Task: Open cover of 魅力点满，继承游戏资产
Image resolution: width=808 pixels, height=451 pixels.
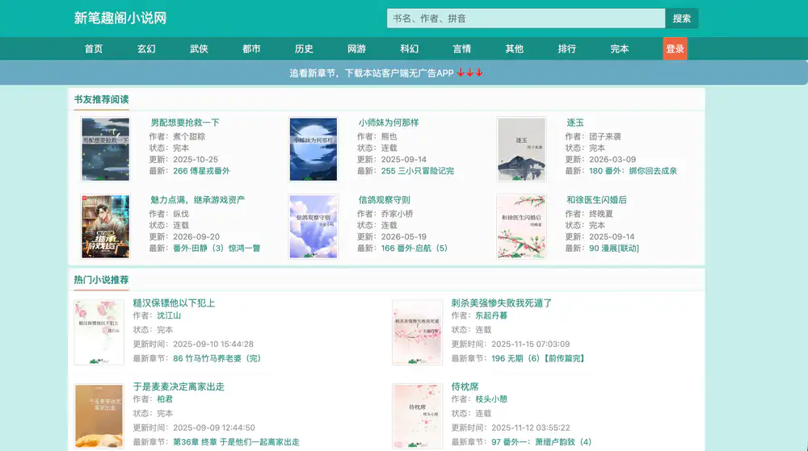Action: coord(106,226)
